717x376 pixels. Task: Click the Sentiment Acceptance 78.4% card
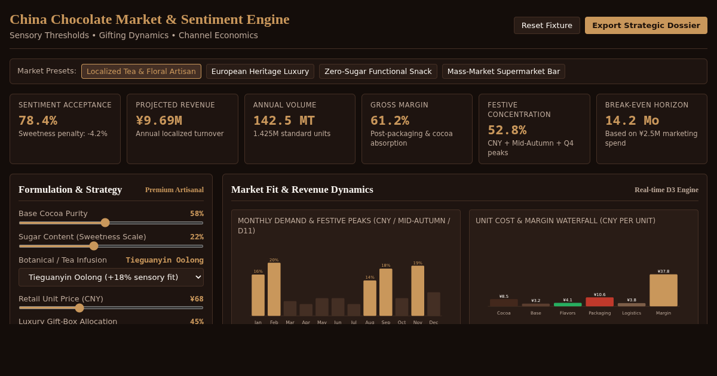pyautogui.click(x=65, y=129)
